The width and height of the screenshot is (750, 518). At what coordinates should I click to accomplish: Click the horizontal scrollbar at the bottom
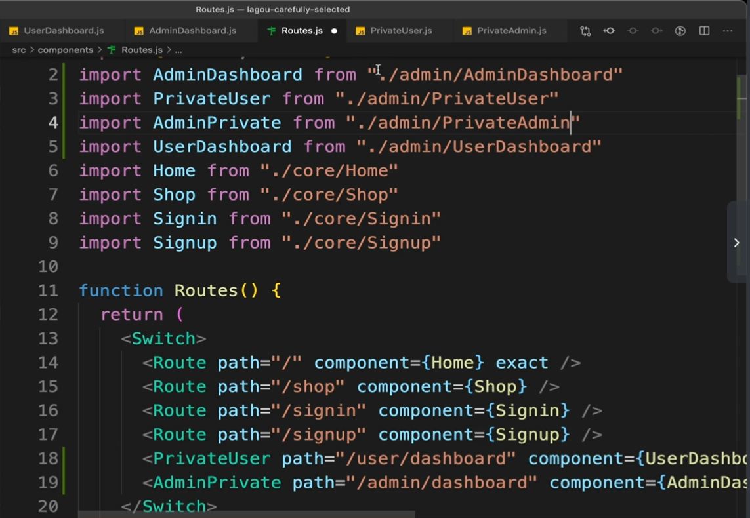click(x=246, y=514)
